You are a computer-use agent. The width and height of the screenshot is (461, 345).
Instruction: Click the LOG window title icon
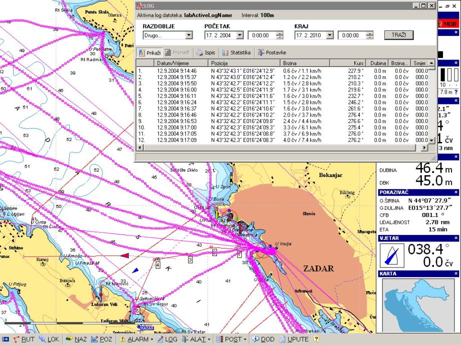[x=140, y=5]
